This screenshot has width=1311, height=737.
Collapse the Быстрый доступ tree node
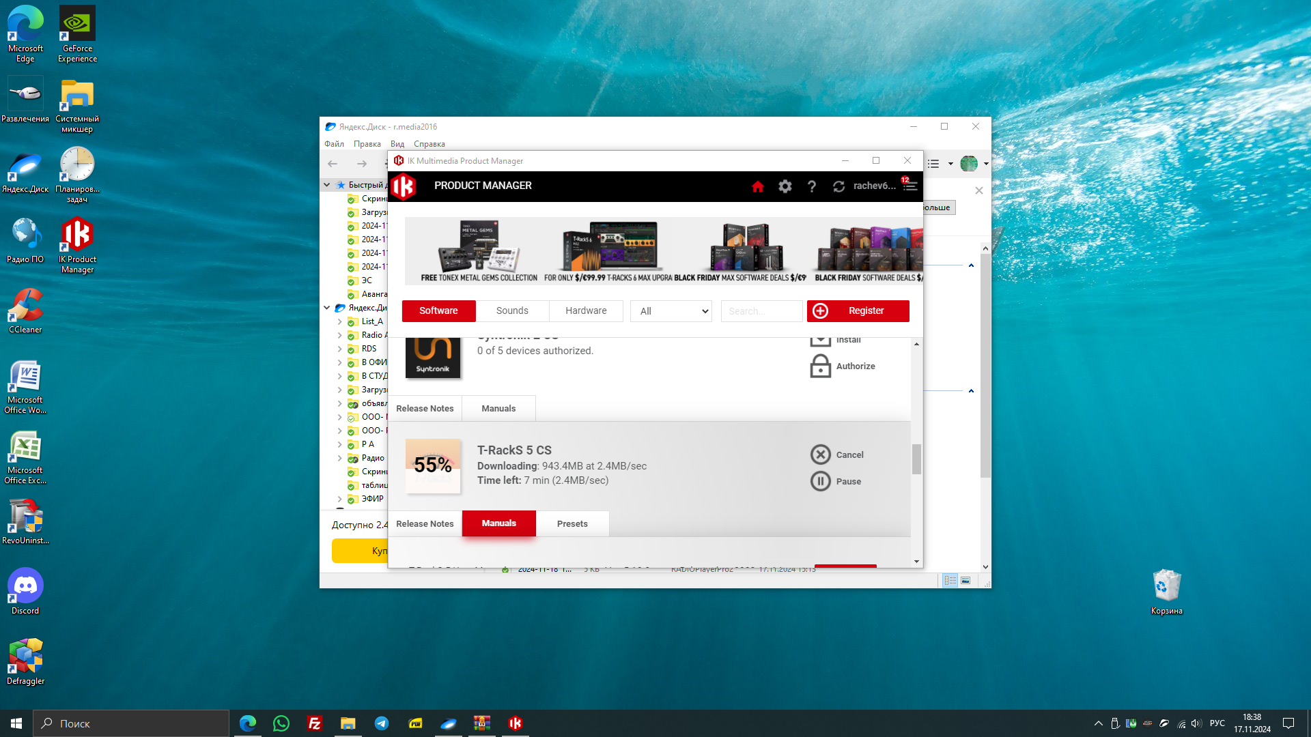point(326,185)
